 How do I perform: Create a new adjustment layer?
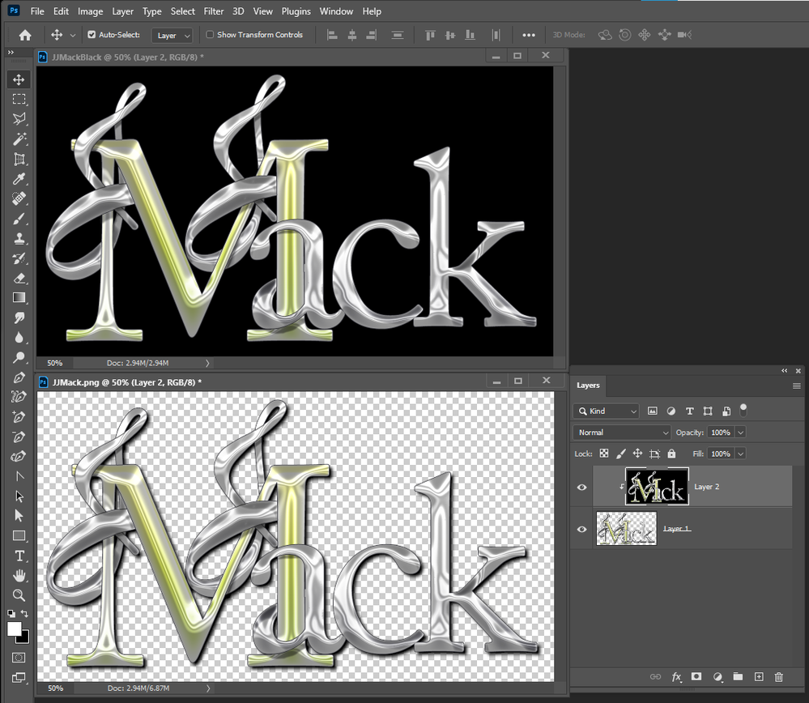(x=717, y=676)
